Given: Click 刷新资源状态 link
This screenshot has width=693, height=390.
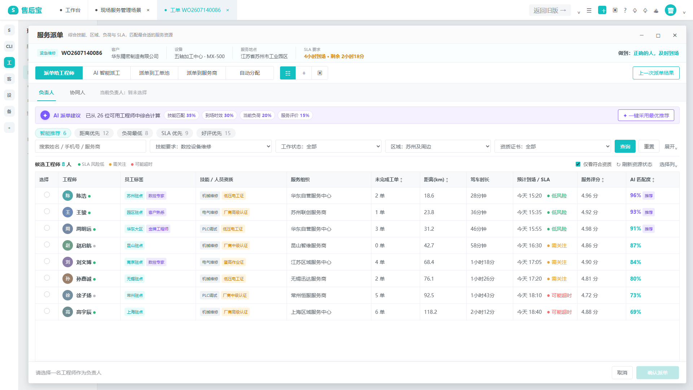Looking at the screenshot, I should coord(634,164).
